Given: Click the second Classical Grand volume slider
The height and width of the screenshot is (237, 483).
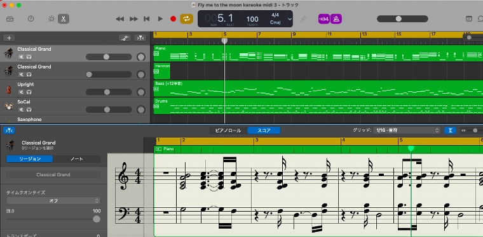Looking at the screenshot, I should point(109,74).
